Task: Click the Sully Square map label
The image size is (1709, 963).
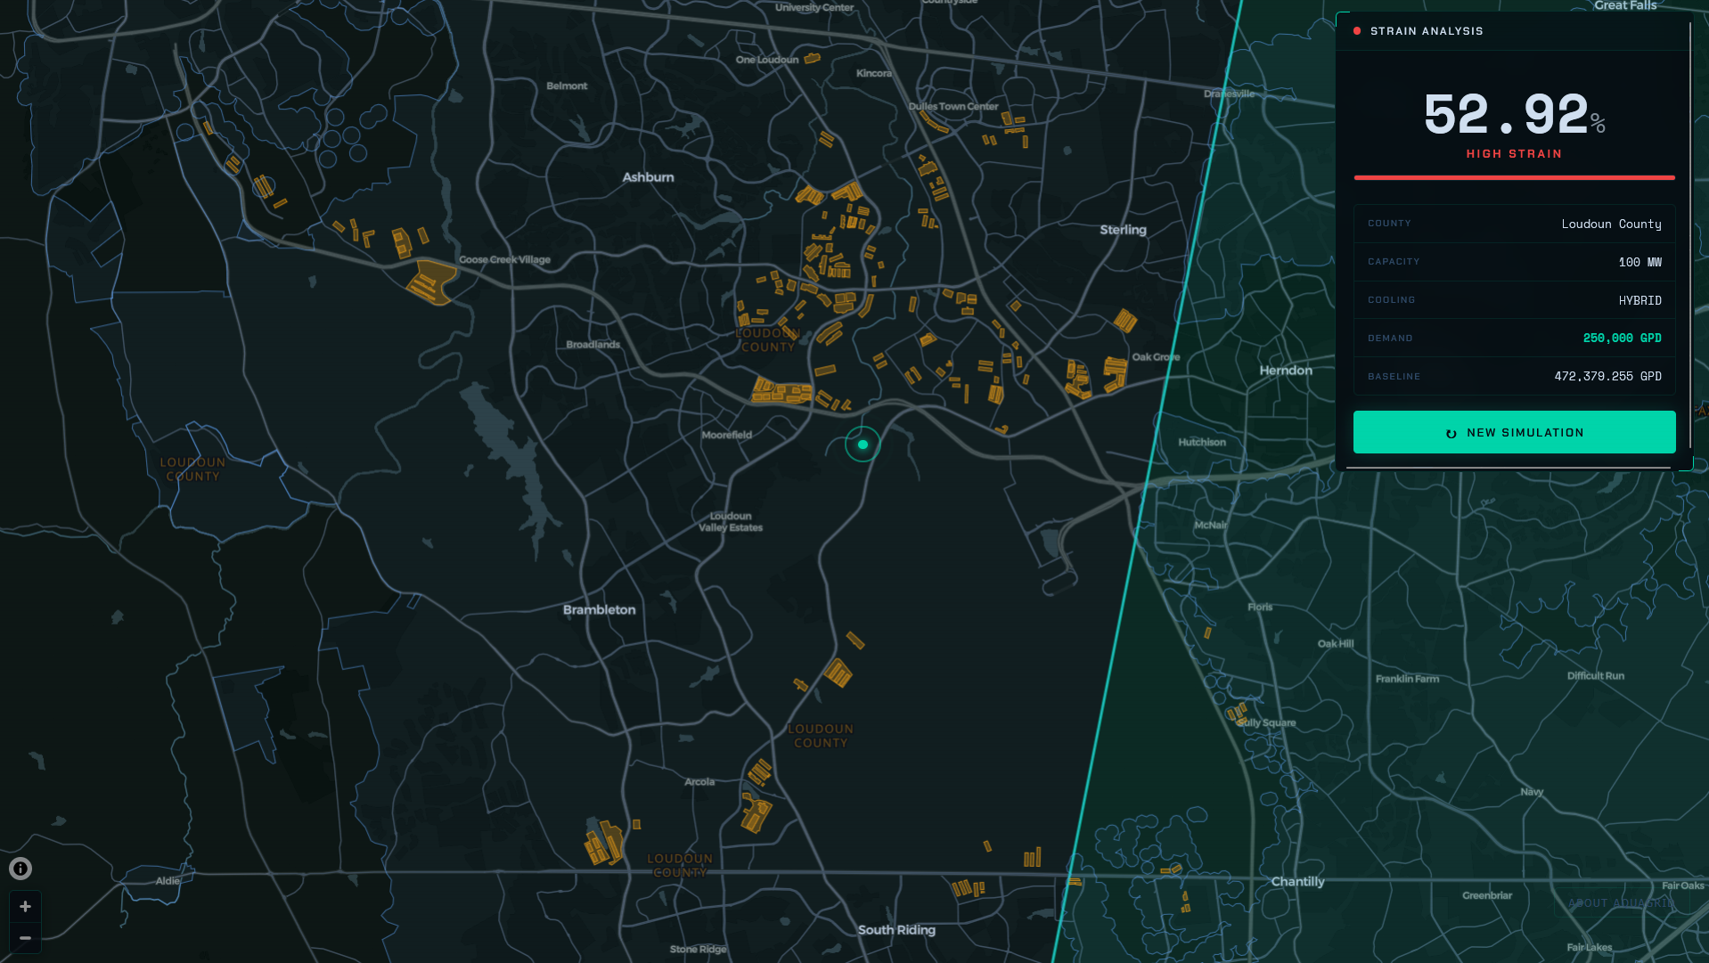Action: (1266, 723)
